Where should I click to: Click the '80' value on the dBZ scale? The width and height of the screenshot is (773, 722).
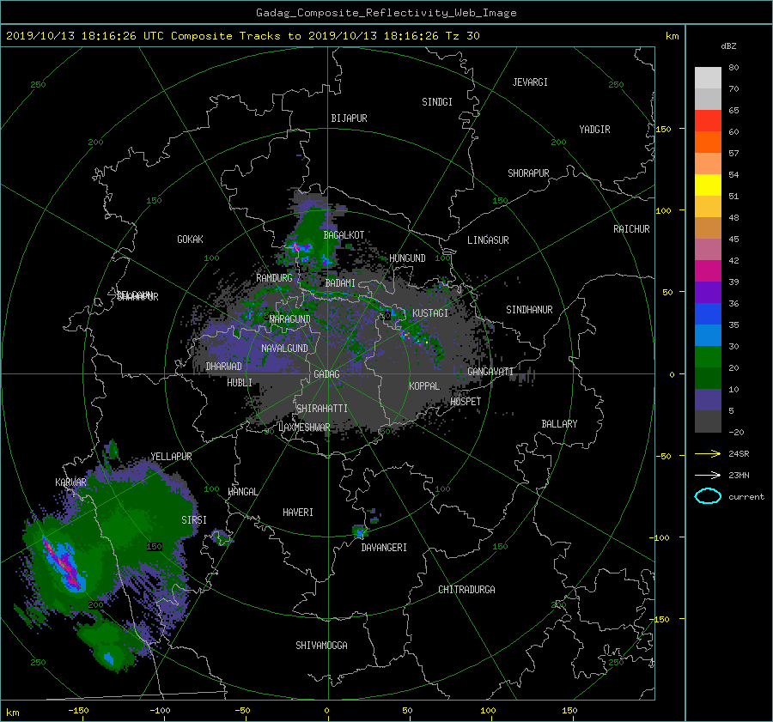pos(733,68)
